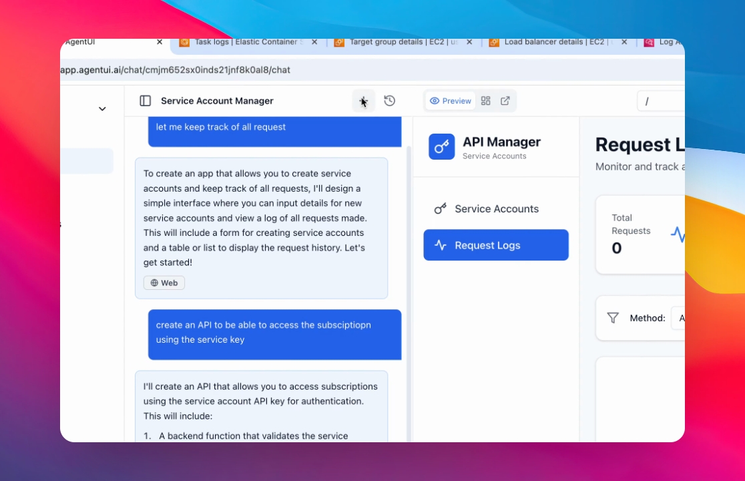Close the Load balancer details tab
The width and height of the screenshot is (745, 481).
624,42
